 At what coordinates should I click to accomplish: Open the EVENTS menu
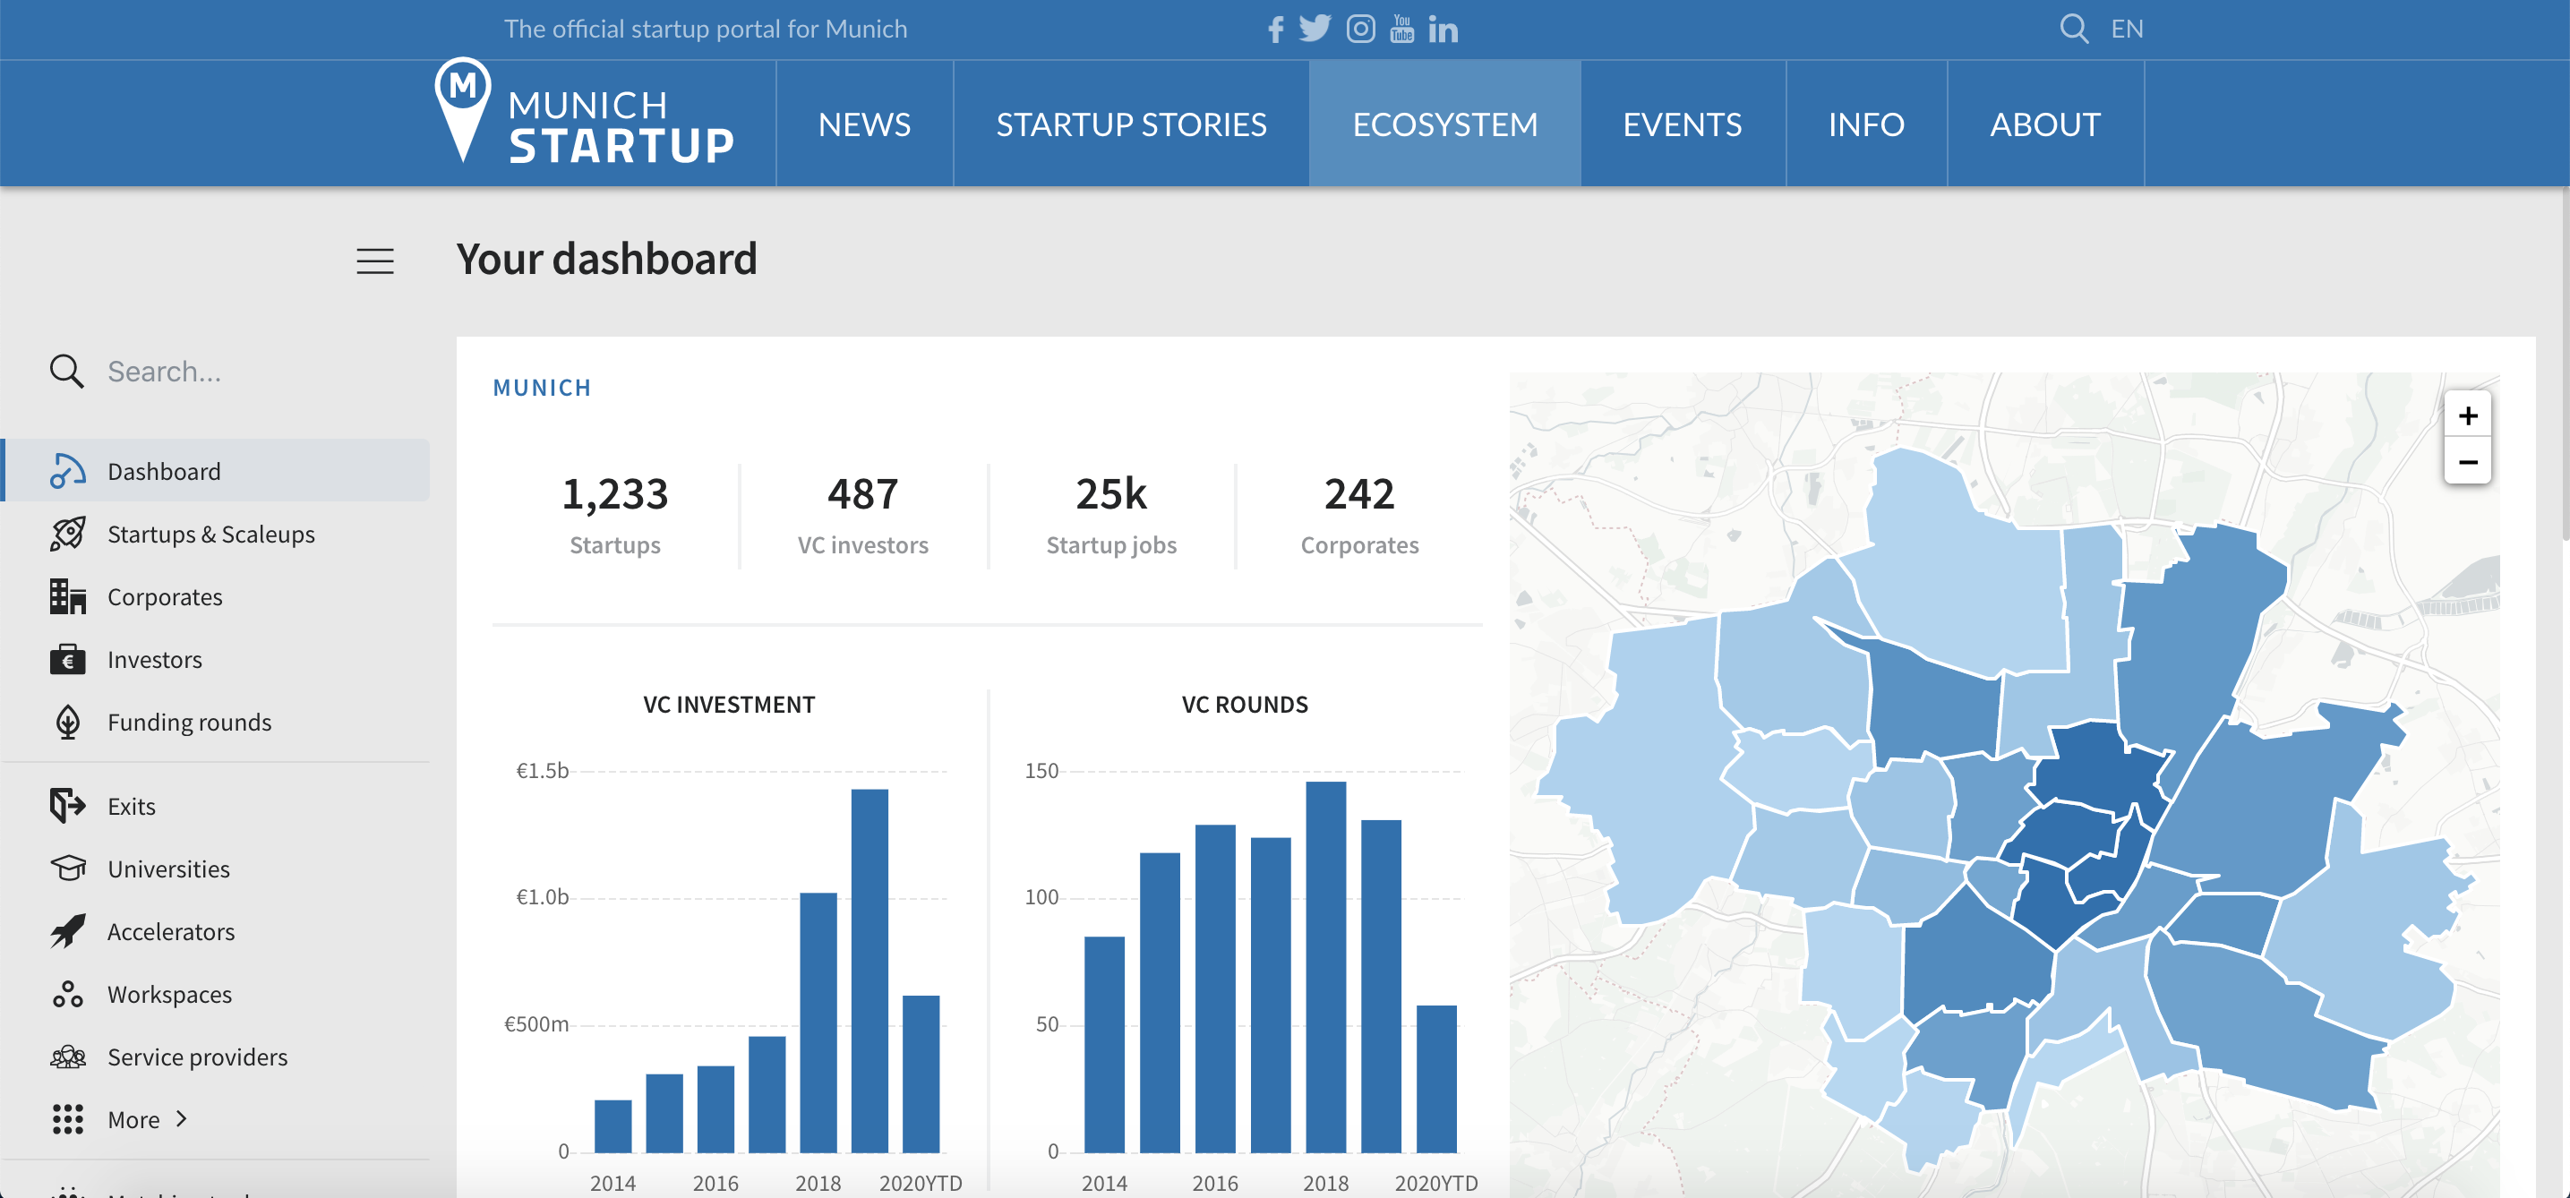coord(1682,124)
